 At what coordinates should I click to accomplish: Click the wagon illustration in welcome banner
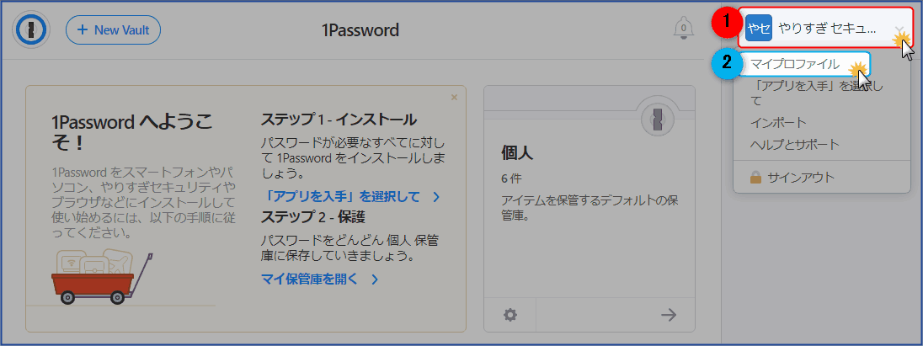click(x=101, y=275)
